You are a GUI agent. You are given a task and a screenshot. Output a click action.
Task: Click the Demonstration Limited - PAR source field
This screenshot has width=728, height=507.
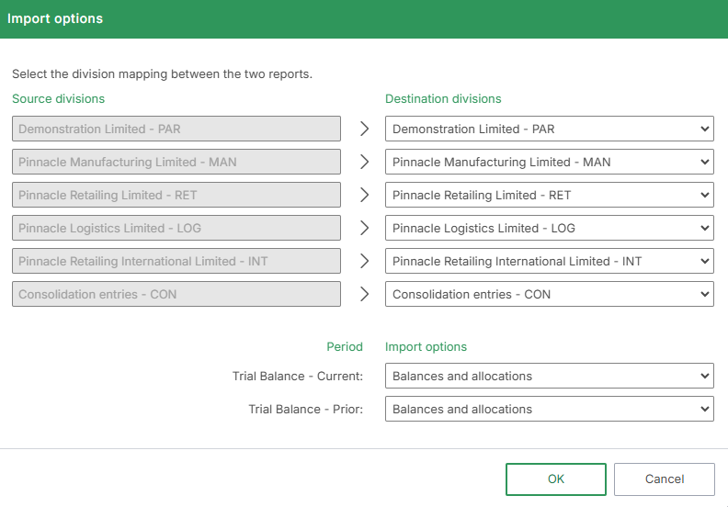[x=176, y=129]
